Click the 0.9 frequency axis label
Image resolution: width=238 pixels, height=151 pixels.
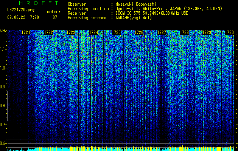tap(3, 87)
